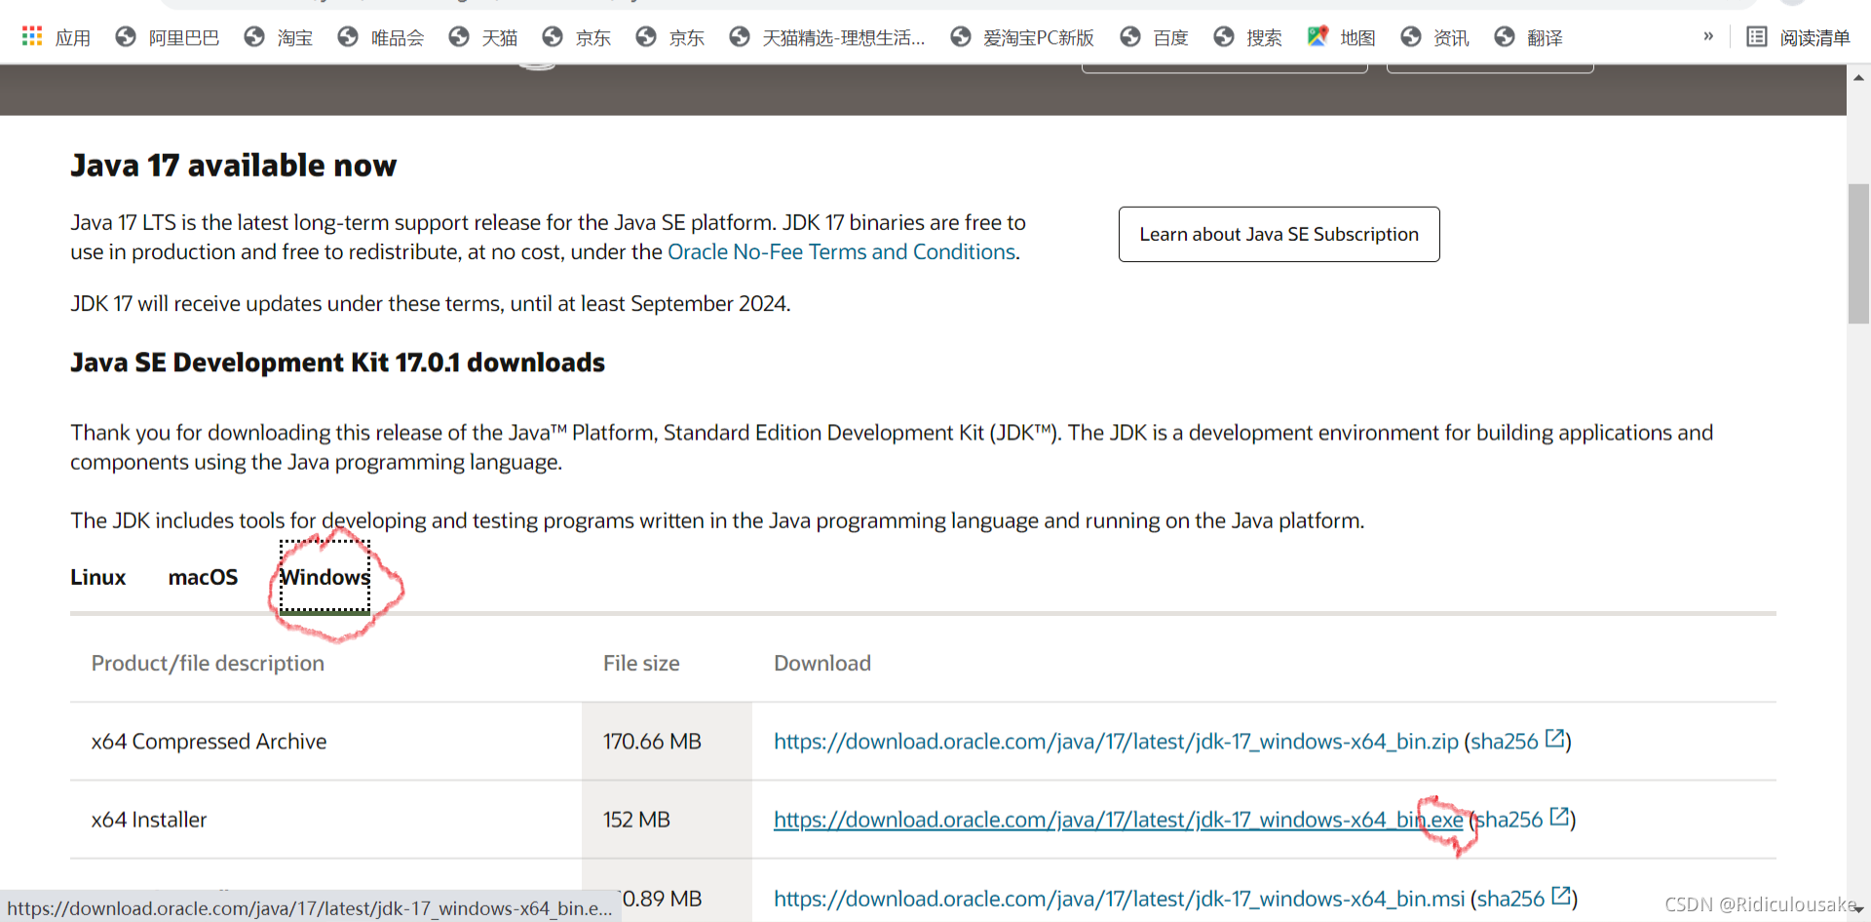Open the 淘宝 bookmark
This screenshot has height=922, width=1871.
279,37
